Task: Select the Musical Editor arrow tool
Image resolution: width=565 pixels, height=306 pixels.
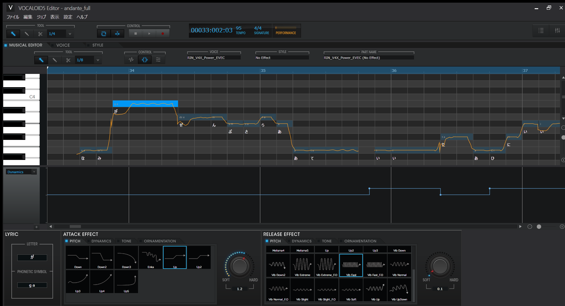Action: 41,60
